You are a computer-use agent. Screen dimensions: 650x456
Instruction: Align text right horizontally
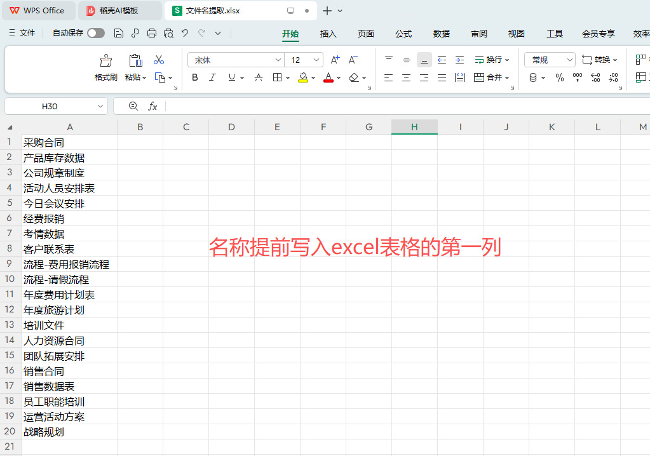tap(424, 77)
